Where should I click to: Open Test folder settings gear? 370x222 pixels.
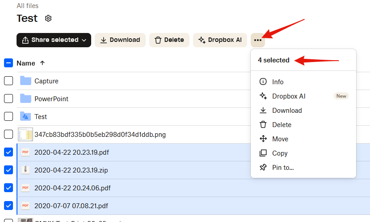48,18
